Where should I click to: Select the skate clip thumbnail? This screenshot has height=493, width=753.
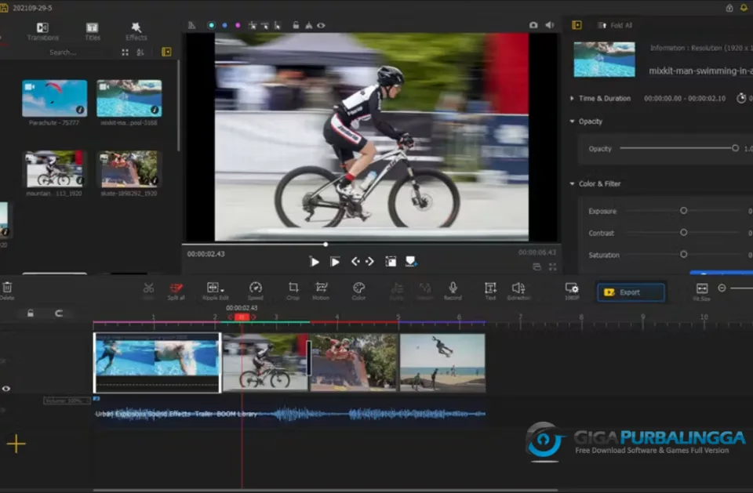(129, 169)
